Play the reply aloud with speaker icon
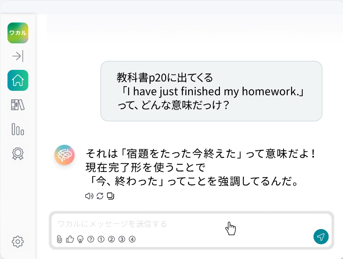 (89, 196)
